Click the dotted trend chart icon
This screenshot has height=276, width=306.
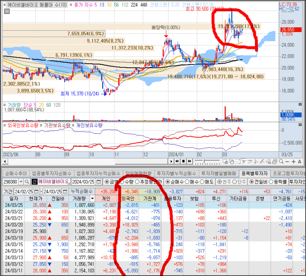click(238, 162)
